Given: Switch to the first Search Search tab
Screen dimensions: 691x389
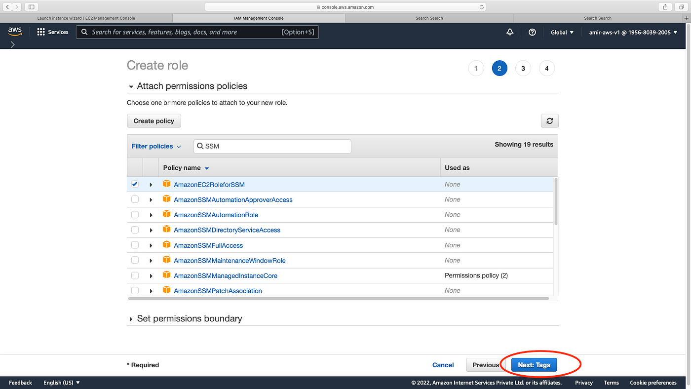Looking at the screenshot, I should 429,18.
